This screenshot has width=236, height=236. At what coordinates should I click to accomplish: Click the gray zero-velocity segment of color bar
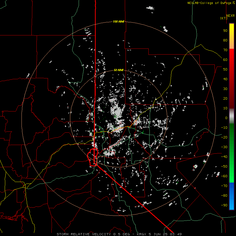232,116
